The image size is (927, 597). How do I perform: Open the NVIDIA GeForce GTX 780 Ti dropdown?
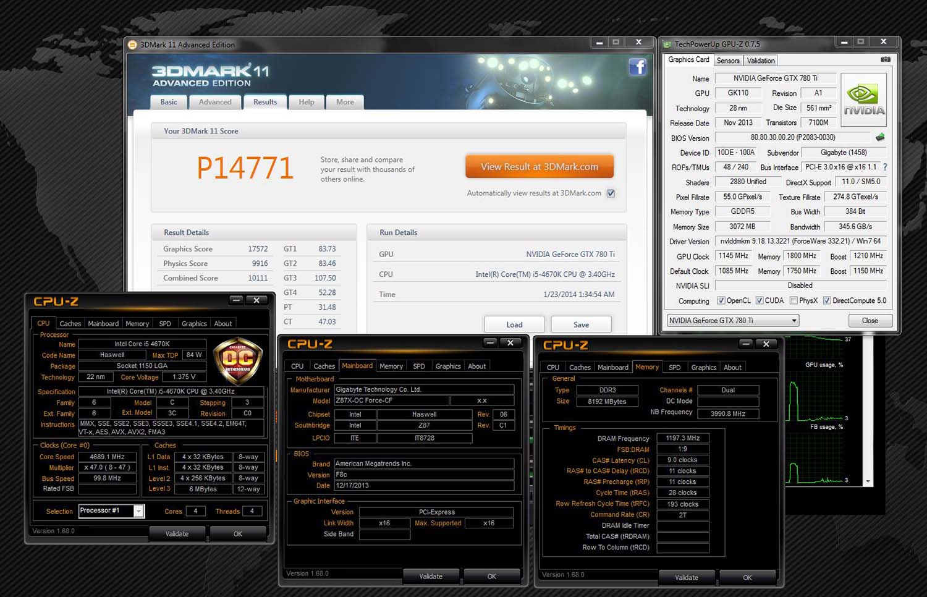click(x=794, y=320)
